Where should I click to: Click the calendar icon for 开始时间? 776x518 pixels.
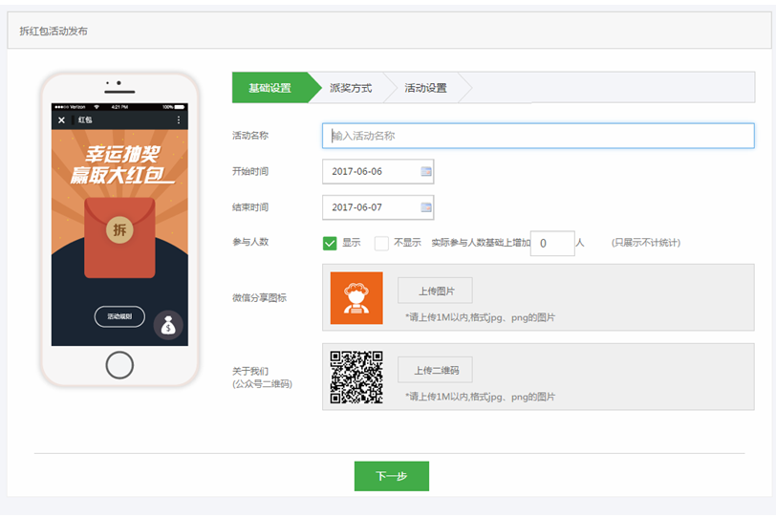tap(426, 172)
